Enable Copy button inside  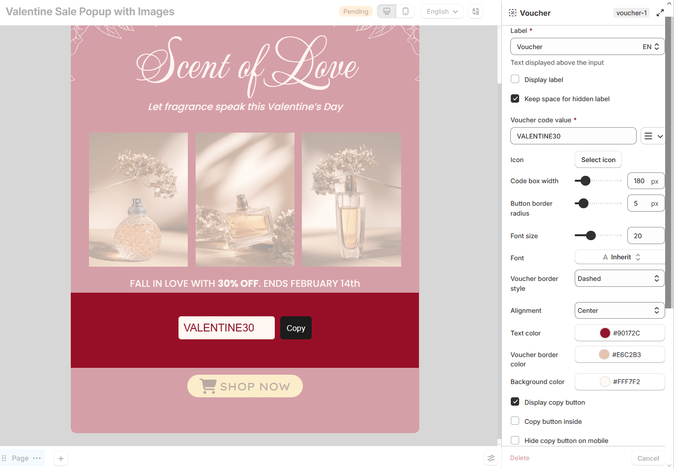[515, 421]
